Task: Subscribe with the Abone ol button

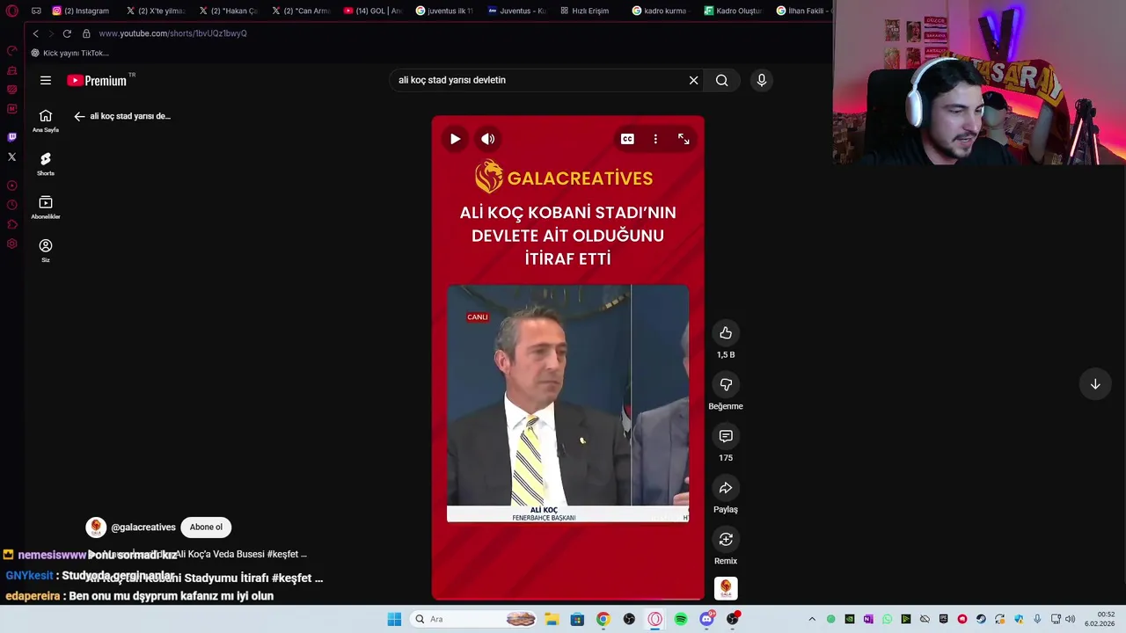Action: [206, 527]
